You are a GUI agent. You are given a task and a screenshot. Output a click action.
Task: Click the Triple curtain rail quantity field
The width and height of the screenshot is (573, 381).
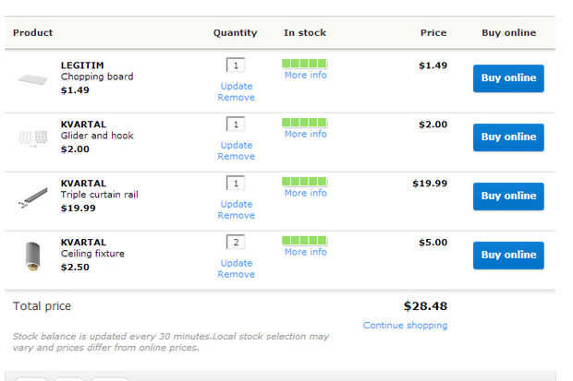(x=236, y=184)
